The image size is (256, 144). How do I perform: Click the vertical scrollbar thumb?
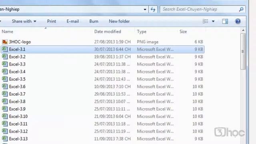point(243,52)
